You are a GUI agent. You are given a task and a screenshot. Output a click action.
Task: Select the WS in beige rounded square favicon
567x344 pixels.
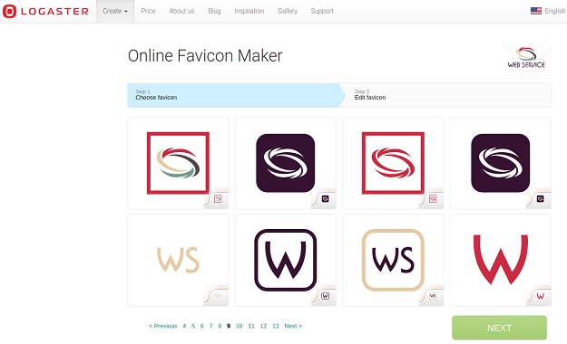(393, 260)
